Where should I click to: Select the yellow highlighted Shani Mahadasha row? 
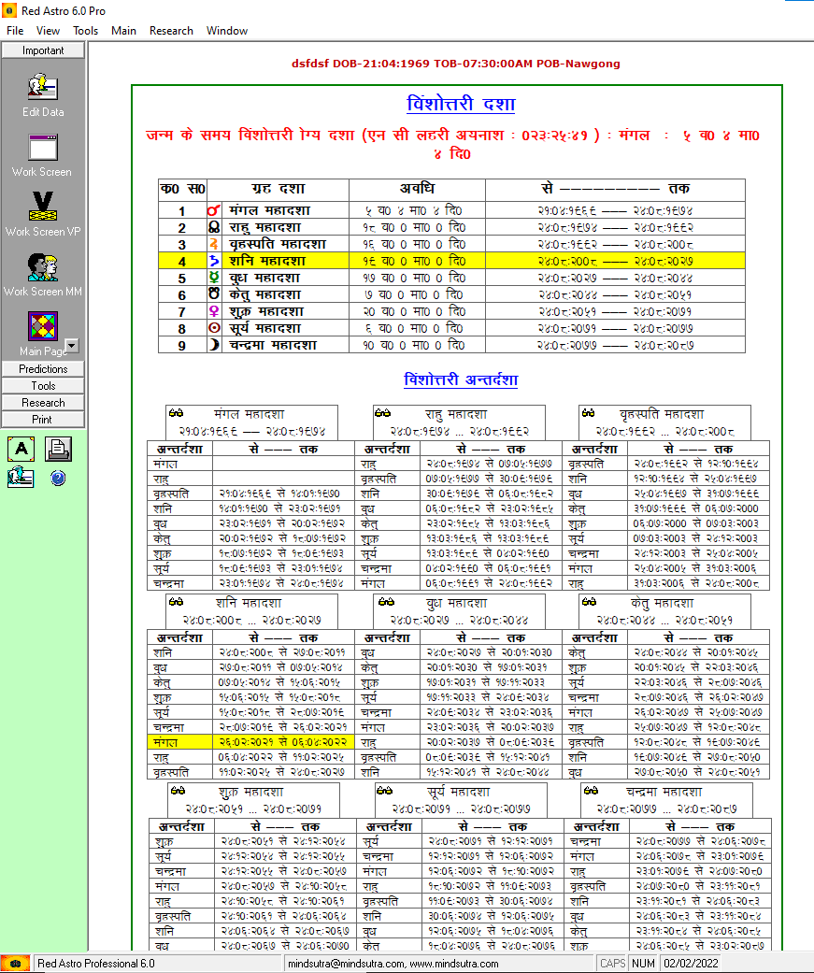tap(451, 261)
